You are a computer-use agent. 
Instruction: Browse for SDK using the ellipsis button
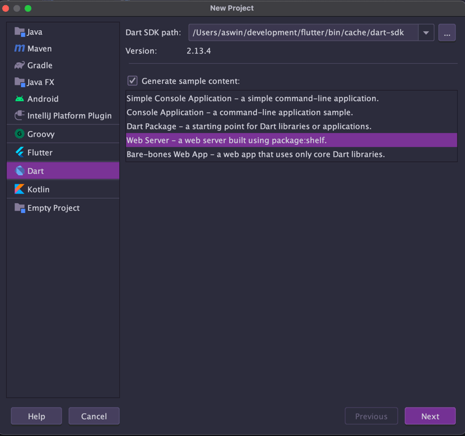coord(447,33)
